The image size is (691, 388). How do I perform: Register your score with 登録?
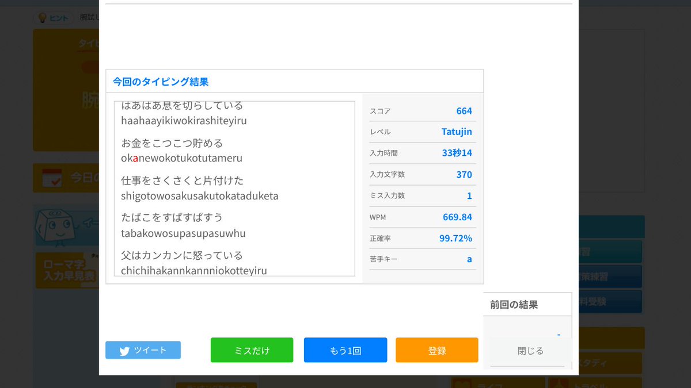click(x=436, y=349)
